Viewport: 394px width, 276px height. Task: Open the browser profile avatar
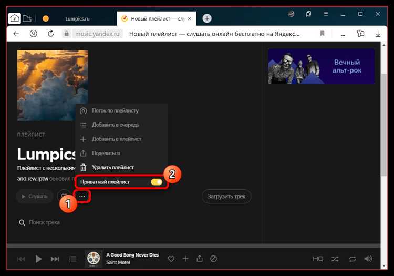291,14
